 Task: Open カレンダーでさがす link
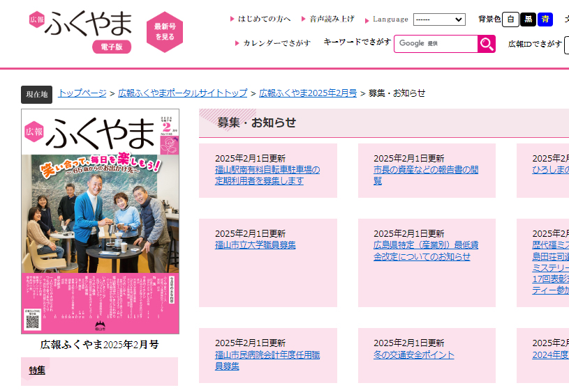[x=276, y=43]
